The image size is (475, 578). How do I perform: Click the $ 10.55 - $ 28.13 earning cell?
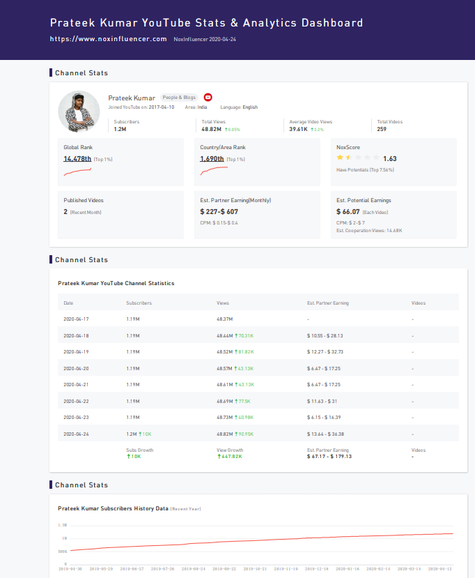pos(325,336)
